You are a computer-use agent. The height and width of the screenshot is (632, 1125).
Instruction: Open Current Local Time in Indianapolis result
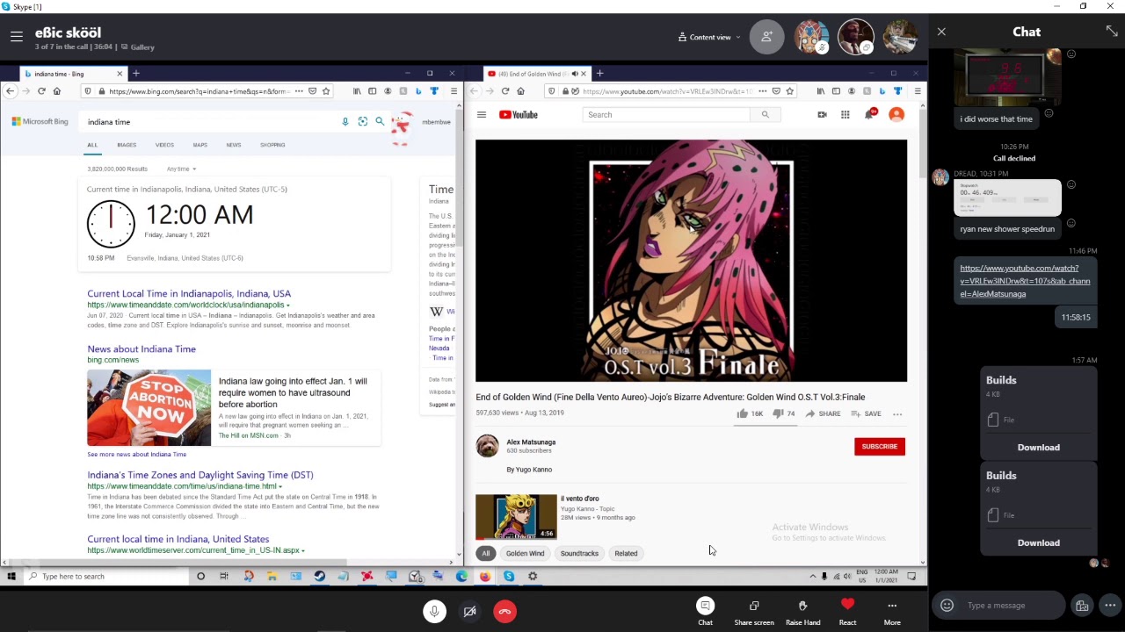pyautogui.click(x=189, y=293)
